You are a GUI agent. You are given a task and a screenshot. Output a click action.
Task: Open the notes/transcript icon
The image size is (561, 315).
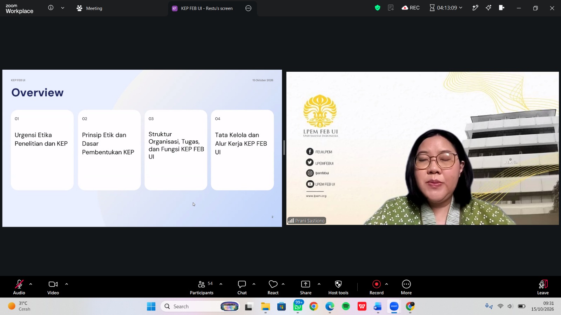(391, 8)
